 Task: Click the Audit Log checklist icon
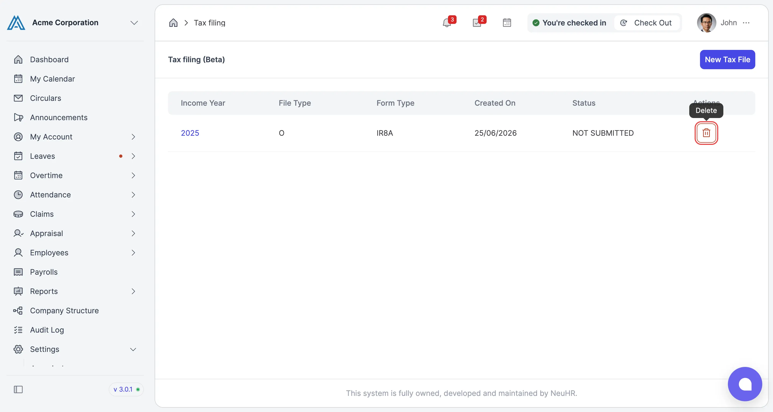coord(18,330)
